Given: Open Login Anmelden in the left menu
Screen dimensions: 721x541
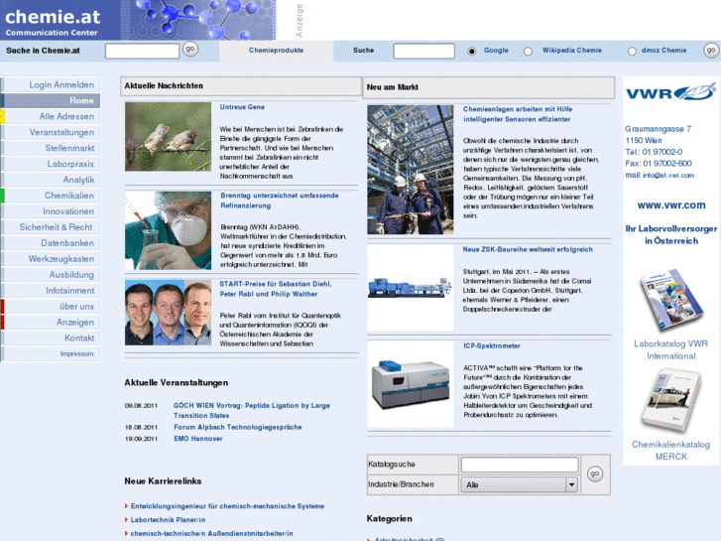Looking at the screenshot, I should click(51, 84).
